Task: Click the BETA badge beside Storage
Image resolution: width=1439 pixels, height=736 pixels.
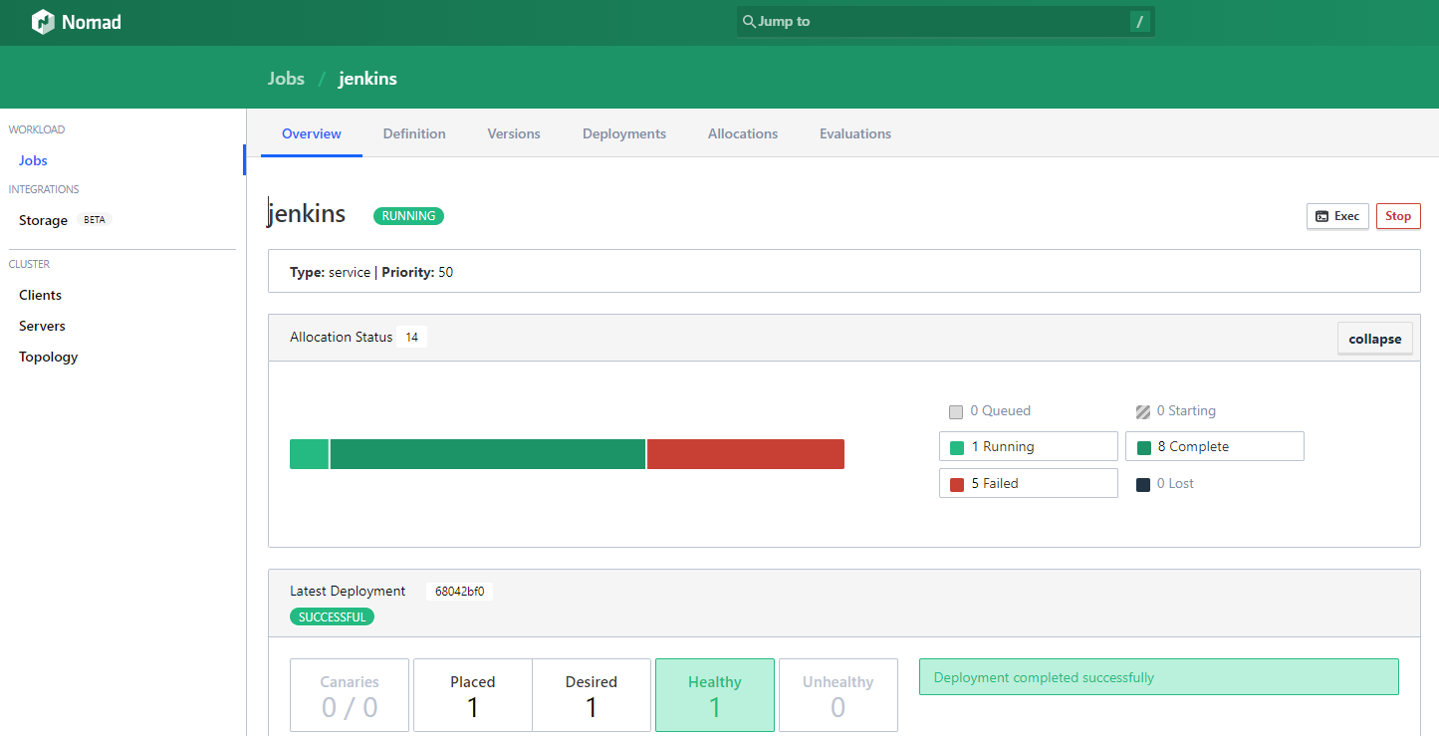Action: tap(95, 220)
